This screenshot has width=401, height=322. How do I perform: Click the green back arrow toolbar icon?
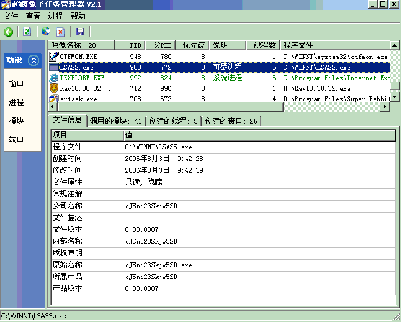coord(9,32)
